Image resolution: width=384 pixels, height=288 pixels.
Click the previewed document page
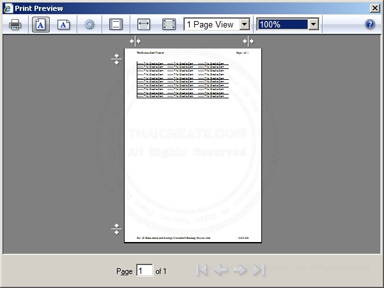[x=193, y=146]
